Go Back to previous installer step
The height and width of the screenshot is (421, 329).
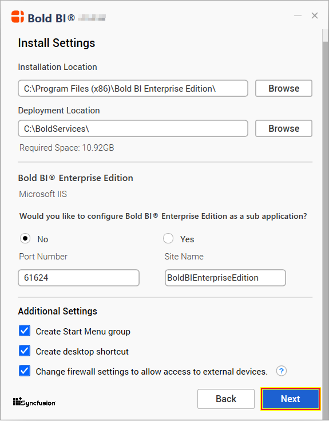pos(226,399)
